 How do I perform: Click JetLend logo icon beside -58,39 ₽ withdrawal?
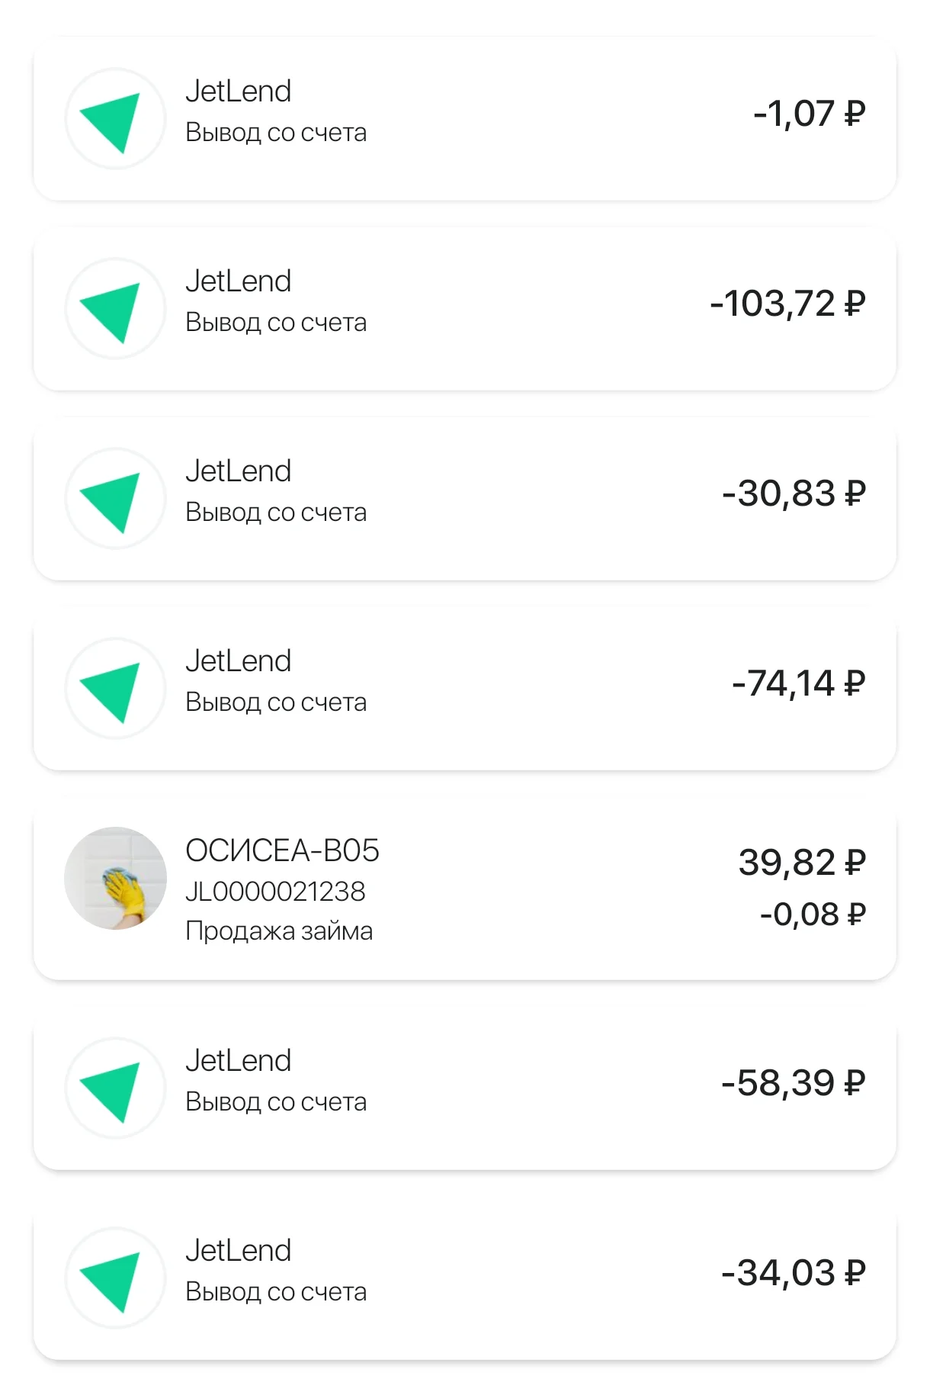(115, 1088)
